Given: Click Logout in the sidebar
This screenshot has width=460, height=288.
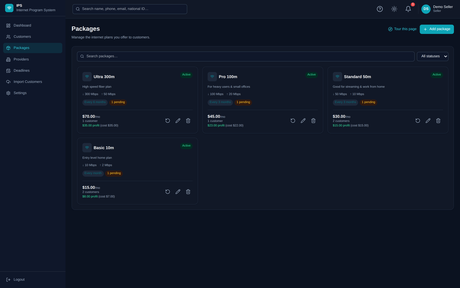Looking at the screenshot, I should click(33, 280).
